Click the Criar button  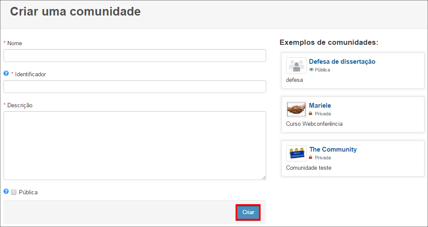click(x=248, y=212)
